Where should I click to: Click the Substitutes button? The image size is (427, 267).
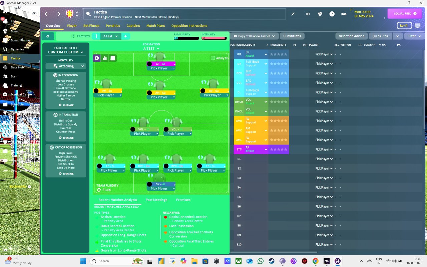tap(292, 36)
